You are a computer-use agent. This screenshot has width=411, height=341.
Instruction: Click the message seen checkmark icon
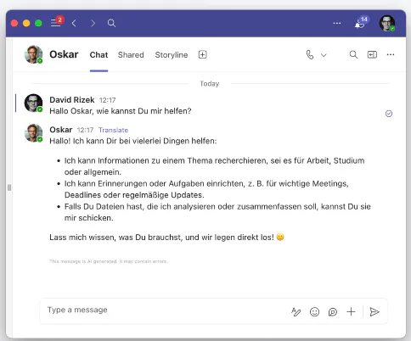[x=389, y=114]
